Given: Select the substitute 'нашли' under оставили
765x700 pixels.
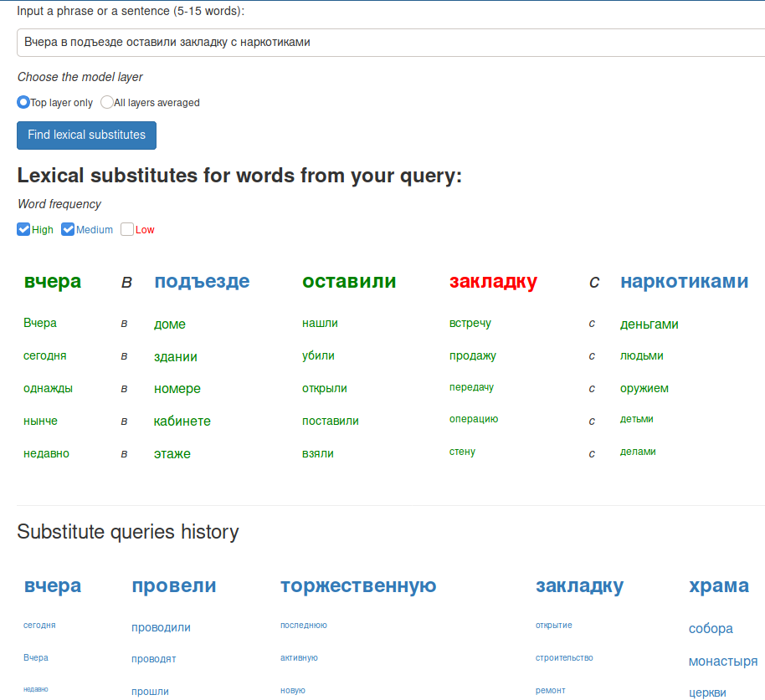Looking at the screenshot, I should pos(320,323).
